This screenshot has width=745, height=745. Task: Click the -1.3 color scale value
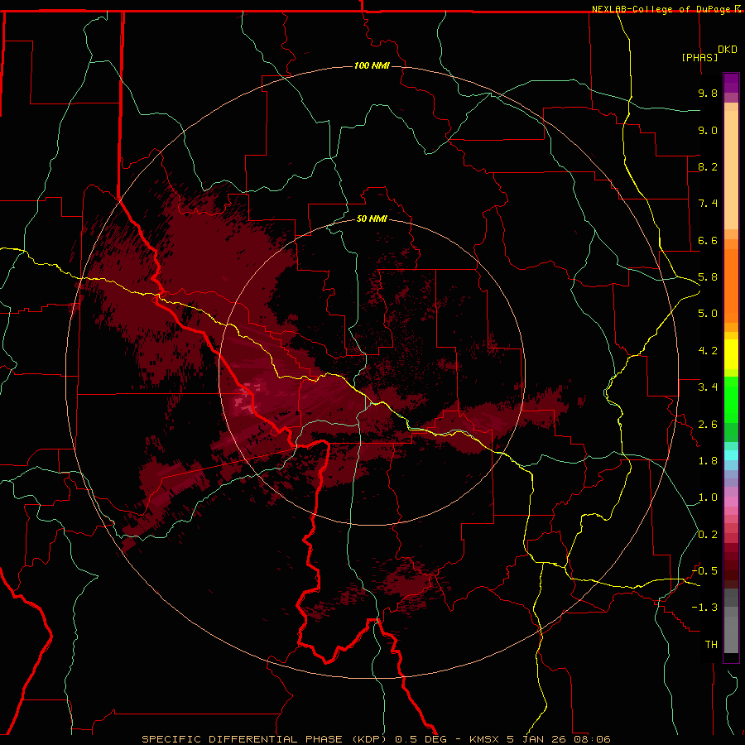tap(705, 608)
